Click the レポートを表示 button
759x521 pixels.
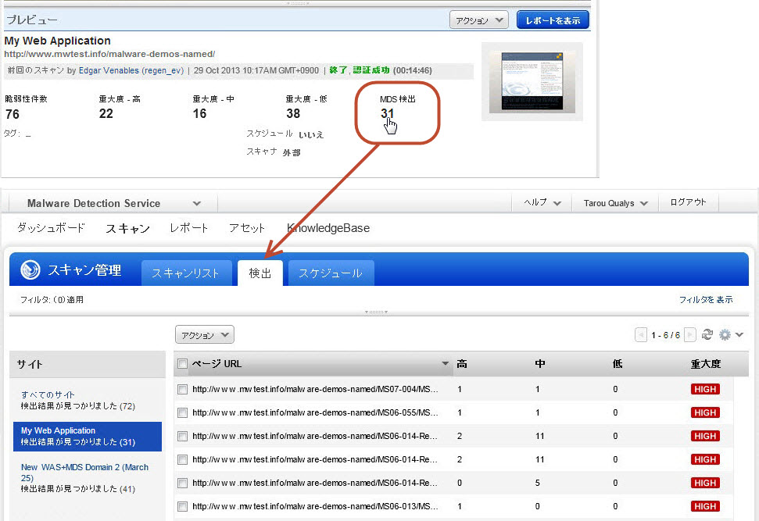click(x=553, y=20)
